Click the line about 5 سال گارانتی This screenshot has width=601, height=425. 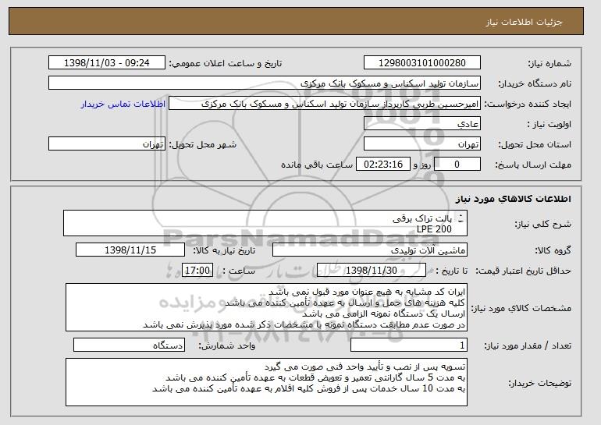coord(315,378)
